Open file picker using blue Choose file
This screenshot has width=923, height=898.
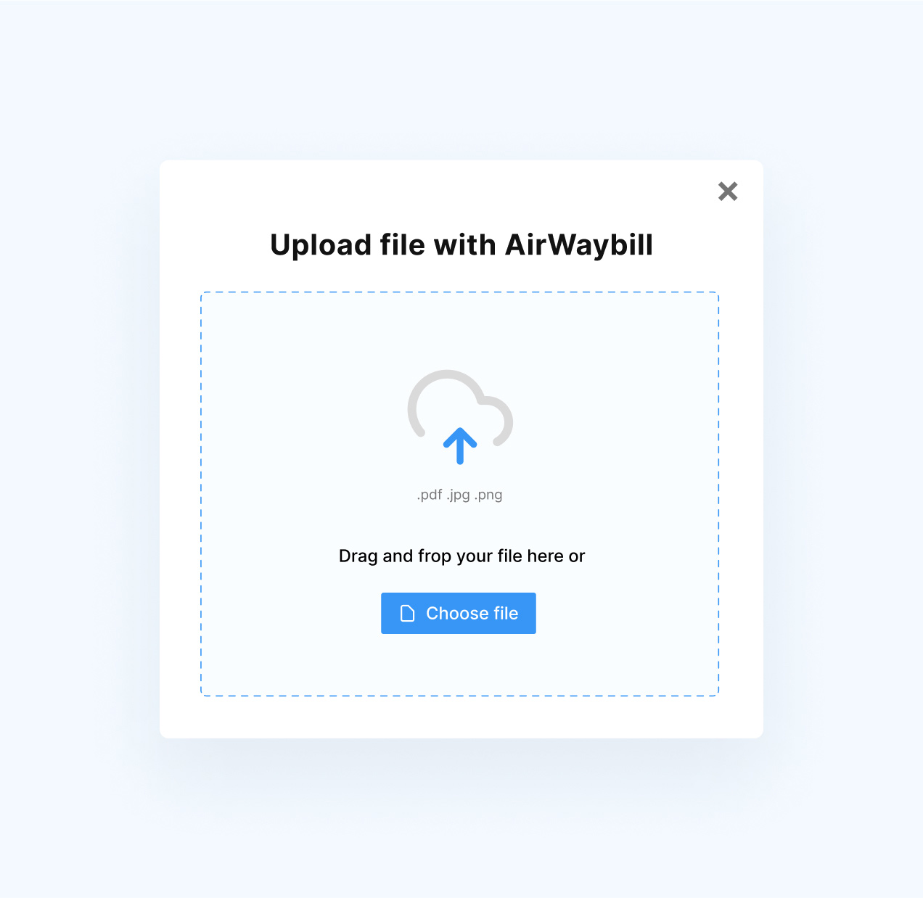(459, 613)
